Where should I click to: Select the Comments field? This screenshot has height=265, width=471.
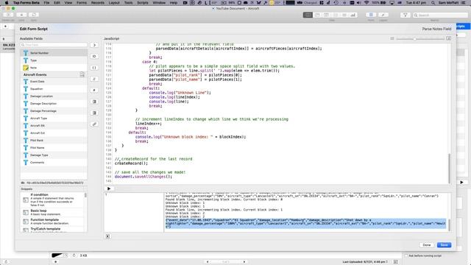point(54,163)
